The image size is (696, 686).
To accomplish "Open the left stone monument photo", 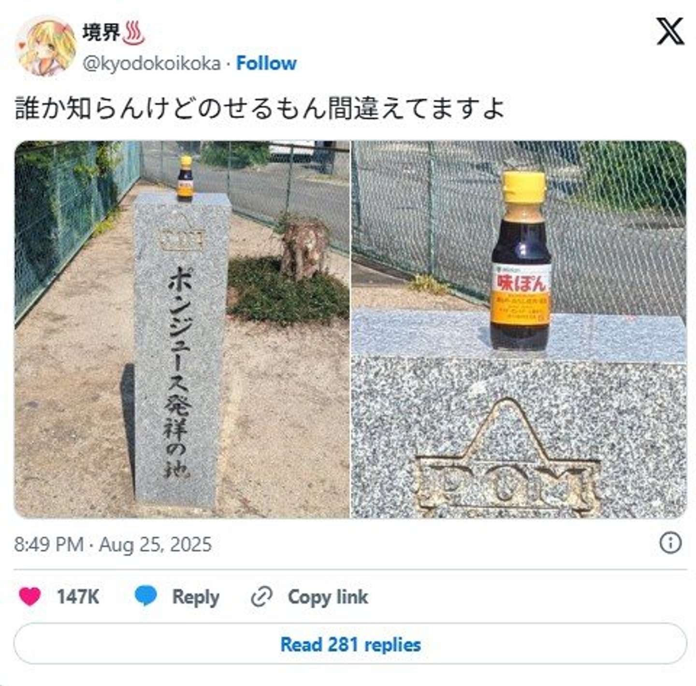I will pyautogui.click(x=182, y=329).
